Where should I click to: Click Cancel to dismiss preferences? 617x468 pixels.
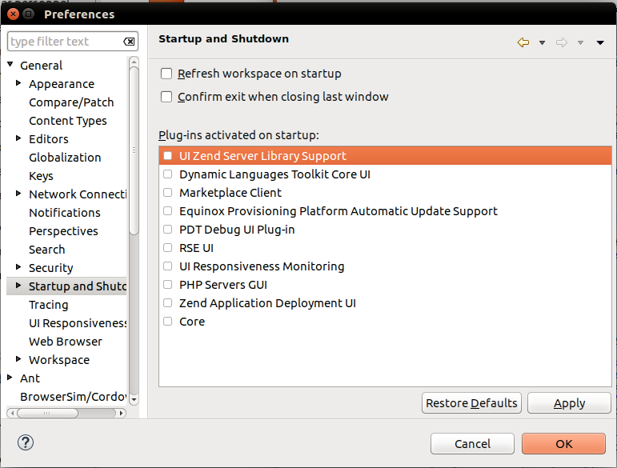pos(472,444)
